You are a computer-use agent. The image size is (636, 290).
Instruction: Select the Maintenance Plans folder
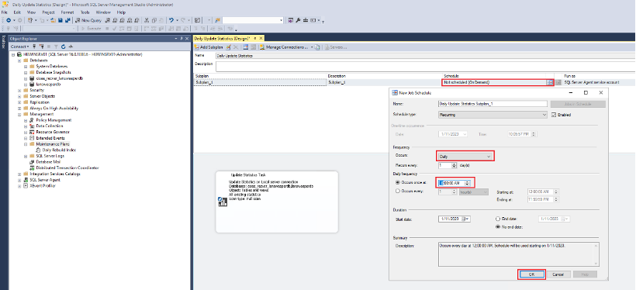click(x=53, y=144)
